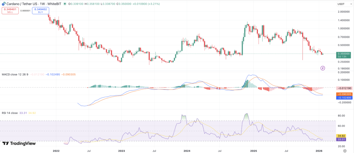Screen dimensions: 354x153
Task: Click the Cardano coin symbol icon
Action: pyautogui.click(x=4, y=4)
